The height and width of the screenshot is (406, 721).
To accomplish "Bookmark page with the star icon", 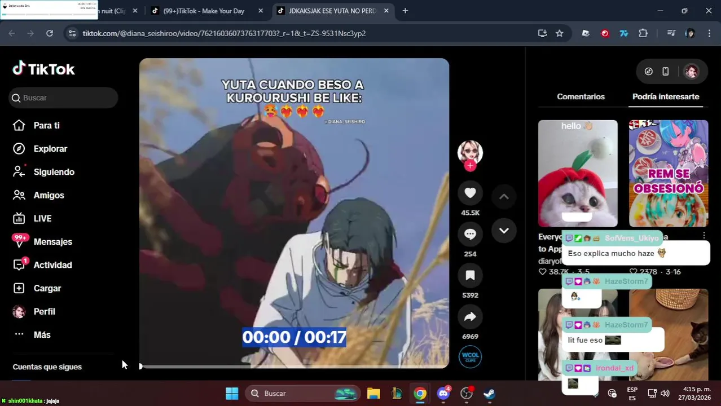I will (x=559, y=33).
